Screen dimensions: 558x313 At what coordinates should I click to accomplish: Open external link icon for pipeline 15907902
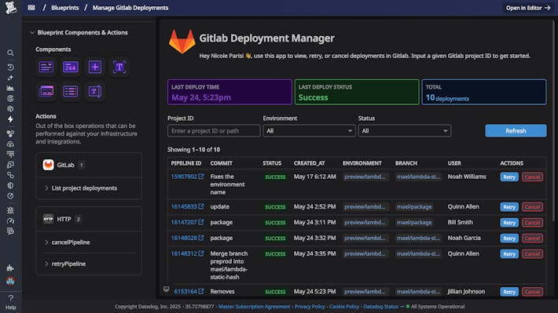tap(201, 177)
